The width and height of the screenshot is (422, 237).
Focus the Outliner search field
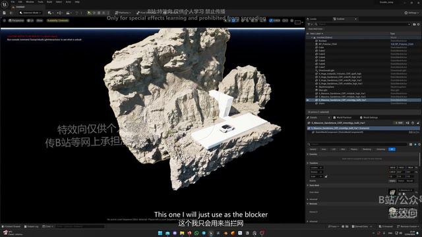(x=363, y=24)
